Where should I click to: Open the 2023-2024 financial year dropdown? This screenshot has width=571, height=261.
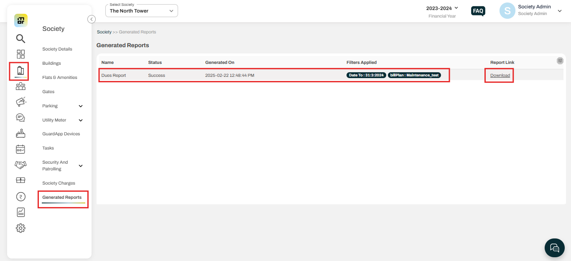click(x=442, y=8)
